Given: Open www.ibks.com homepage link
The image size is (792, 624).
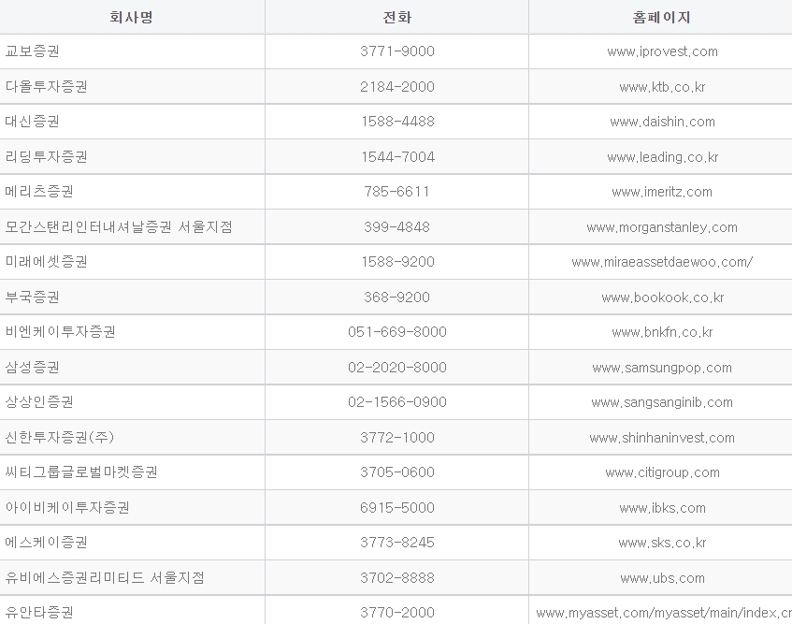Looking at the screenshot, I should [x=662, y=508].
